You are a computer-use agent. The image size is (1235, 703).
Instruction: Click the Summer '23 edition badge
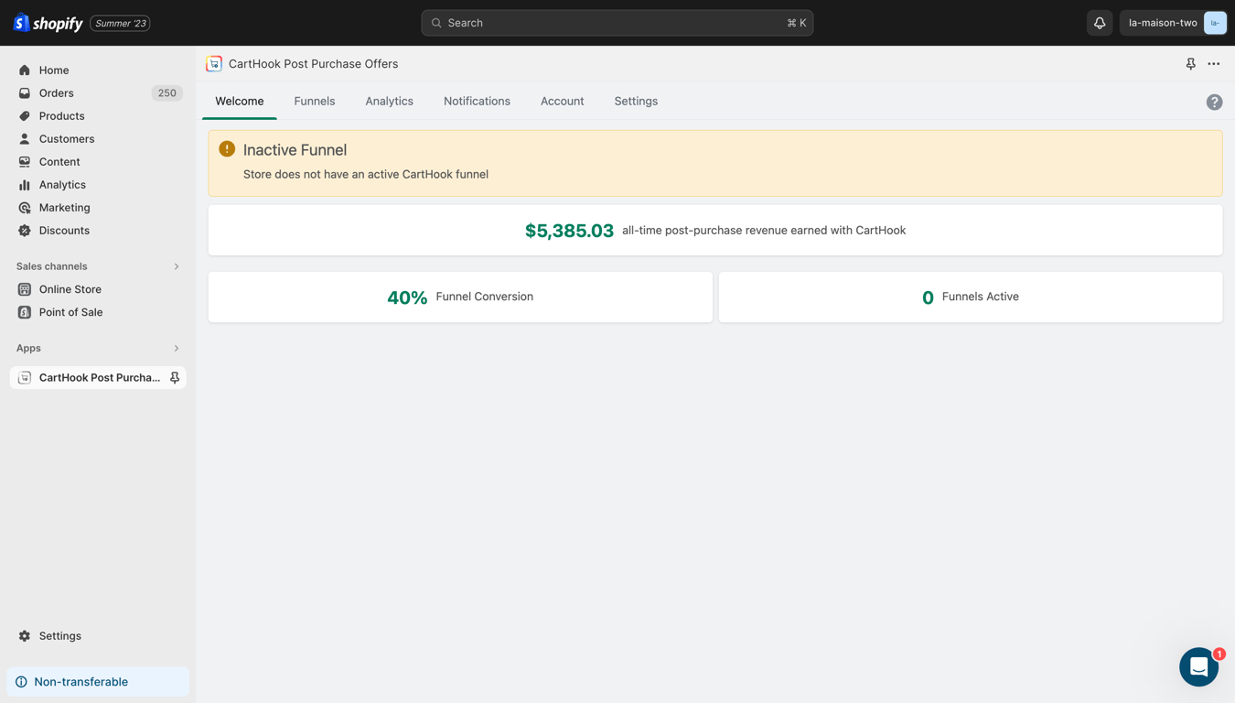pyautogui.click(x=120, y=24)
